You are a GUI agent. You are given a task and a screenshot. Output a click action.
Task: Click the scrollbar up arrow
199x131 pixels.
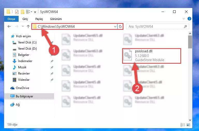coord(190,33)
